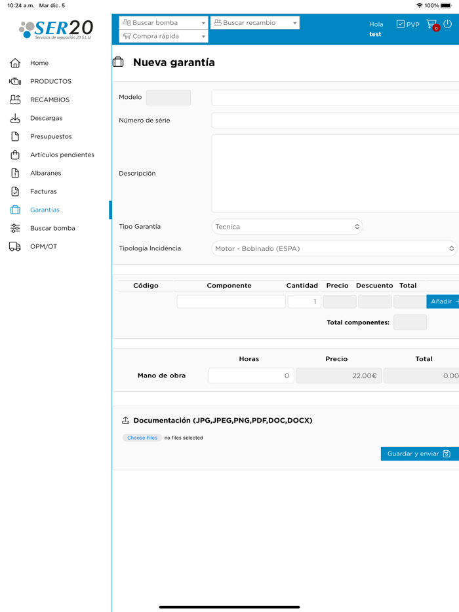The image size is (459, 612).
Task: Click the Modelo description text field
Action: [335, 98]
